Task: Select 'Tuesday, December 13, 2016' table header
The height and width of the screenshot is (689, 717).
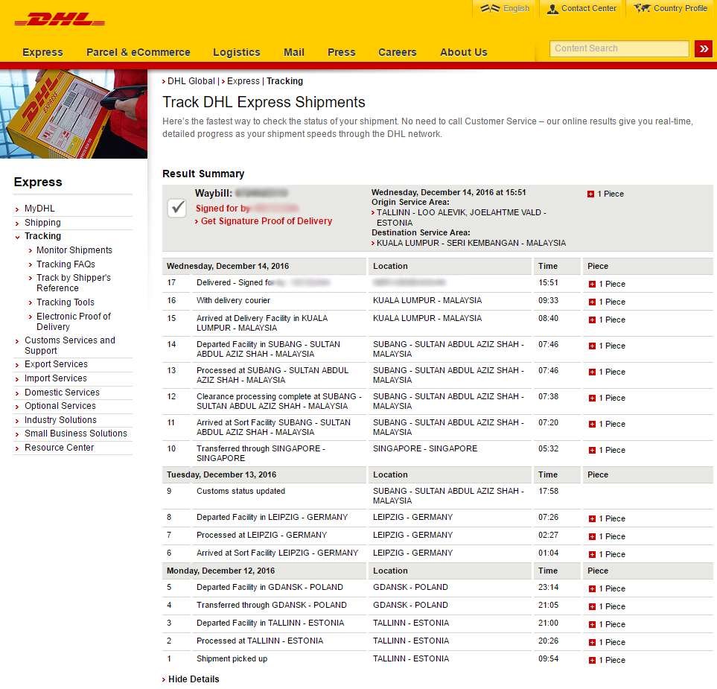Action: [221, 475]
